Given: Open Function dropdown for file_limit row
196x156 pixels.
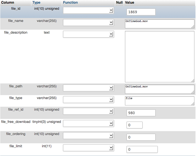Looking at the screenshot, I should (x=89, y=148).
